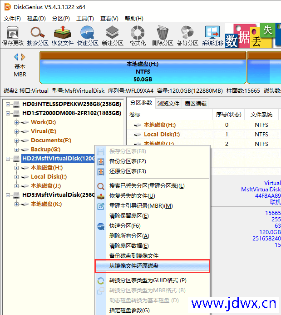Collapse the HD1 ST2000DM008 node
This screenshot has height=315, width=281.
coord(8,113)
